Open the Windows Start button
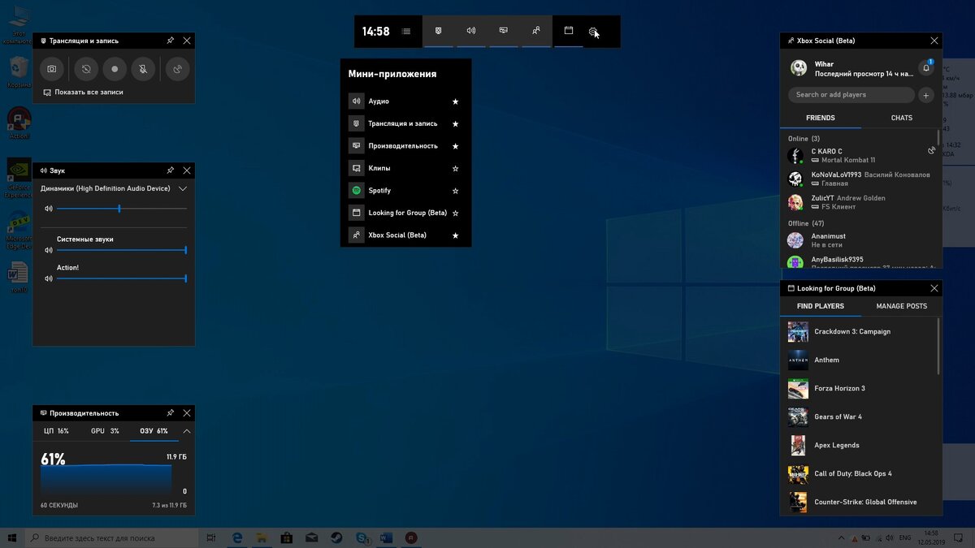Viewport: 975px width, 548px height. pos(12,537)
